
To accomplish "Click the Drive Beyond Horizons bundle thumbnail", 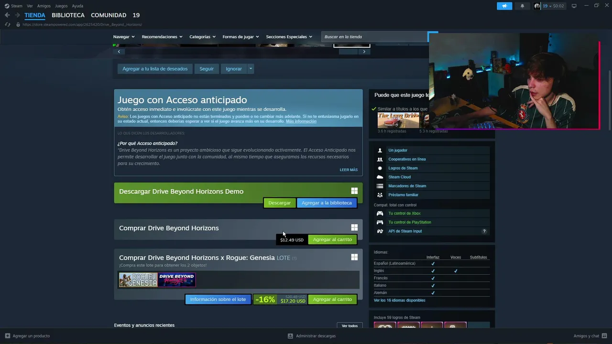I will 176,280.
